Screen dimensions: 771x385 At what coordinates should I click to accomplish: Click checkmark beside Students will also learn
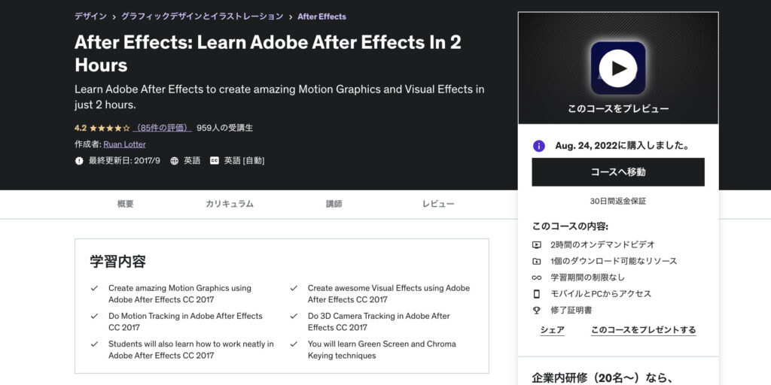(x=94, y=344)
